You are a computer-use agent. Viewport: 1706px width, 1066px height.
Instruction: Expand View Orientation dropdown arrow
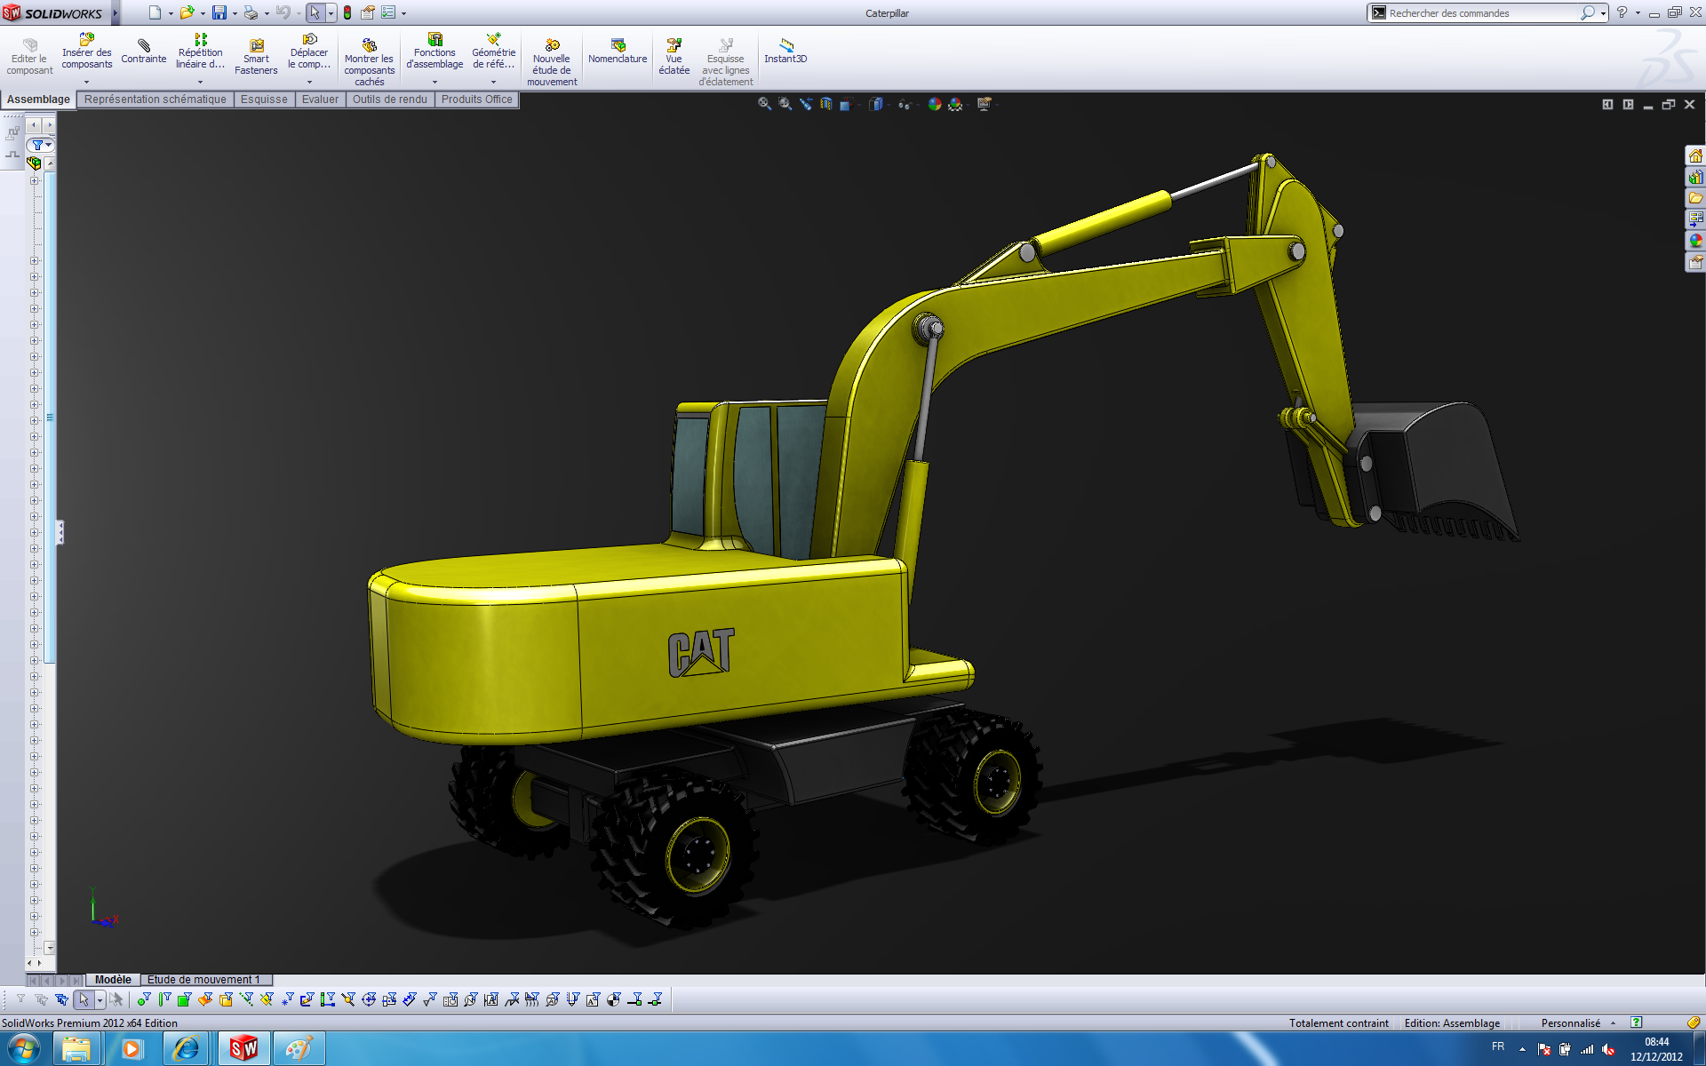tap(858, 106)
